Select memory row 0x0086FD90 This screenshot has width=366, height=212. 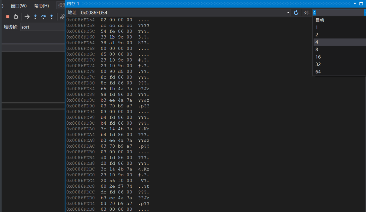click(x=108, y=106)
